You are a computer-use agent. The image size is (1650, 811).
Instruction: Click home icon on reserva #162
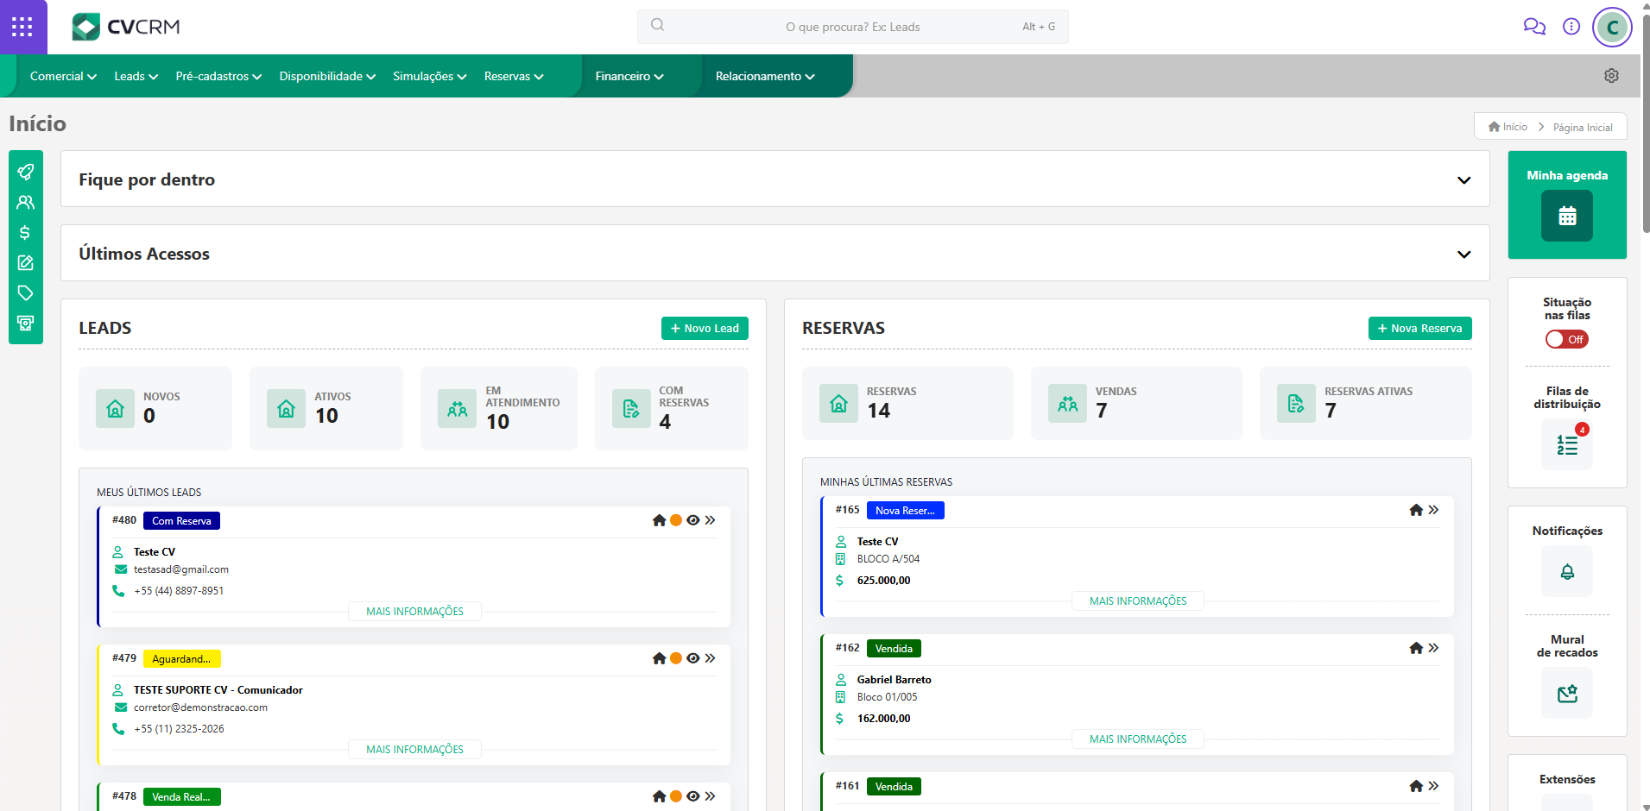[x=1416, y=648]
